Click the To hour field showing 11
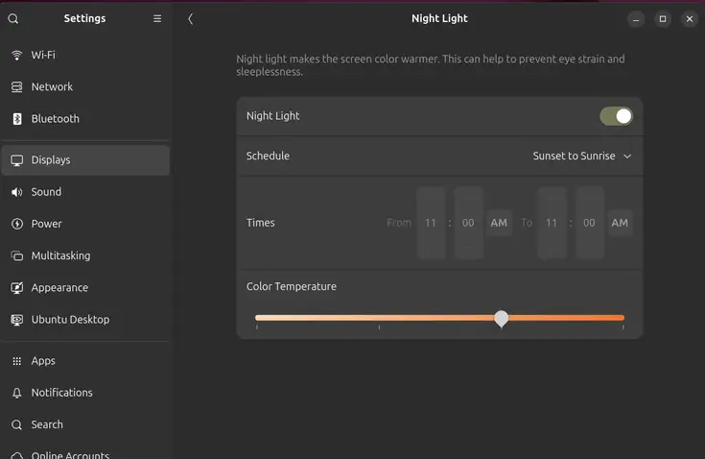 552,223
